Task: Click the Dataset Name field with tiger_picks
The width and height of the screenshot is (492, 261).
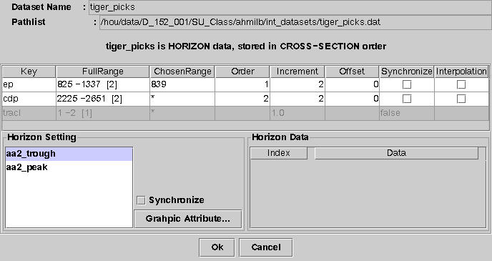Action: [290, 7]
